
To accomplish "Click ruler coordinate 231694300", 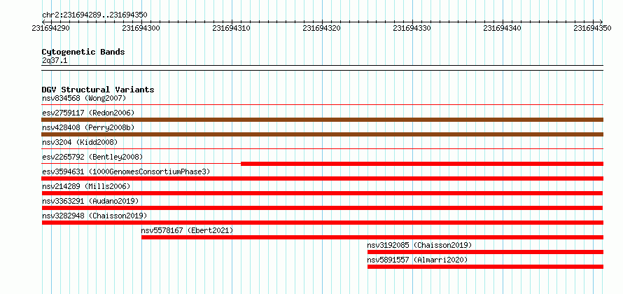I will pos(141,29).
